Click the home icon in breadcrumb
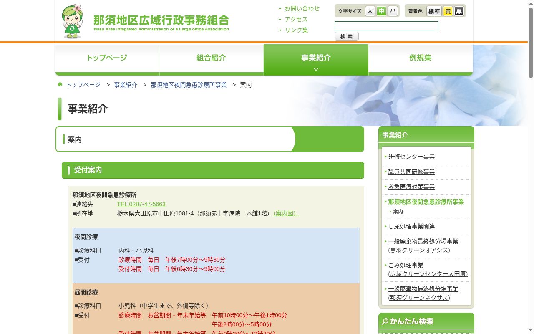Viewport: 534px width, 334px height. coord(60,84)
